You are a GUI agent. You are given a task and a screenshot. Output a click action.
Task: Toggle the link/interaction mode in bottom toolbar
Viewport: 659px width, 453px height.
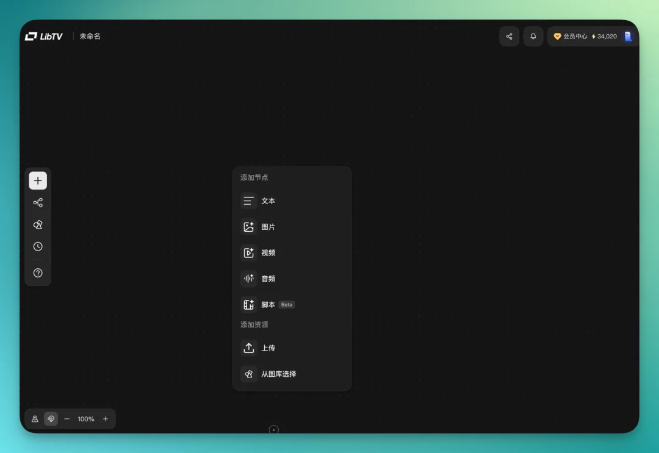(x=51, y=419)
